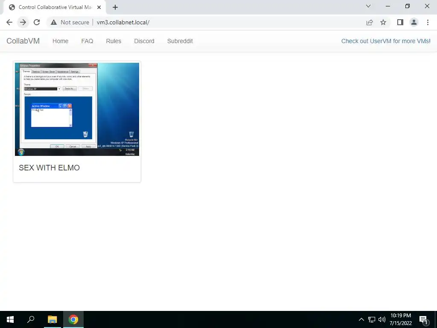This screenshot has height=328, width=437.
Task: Expand the tab search chevron
Action: [368, 6]
